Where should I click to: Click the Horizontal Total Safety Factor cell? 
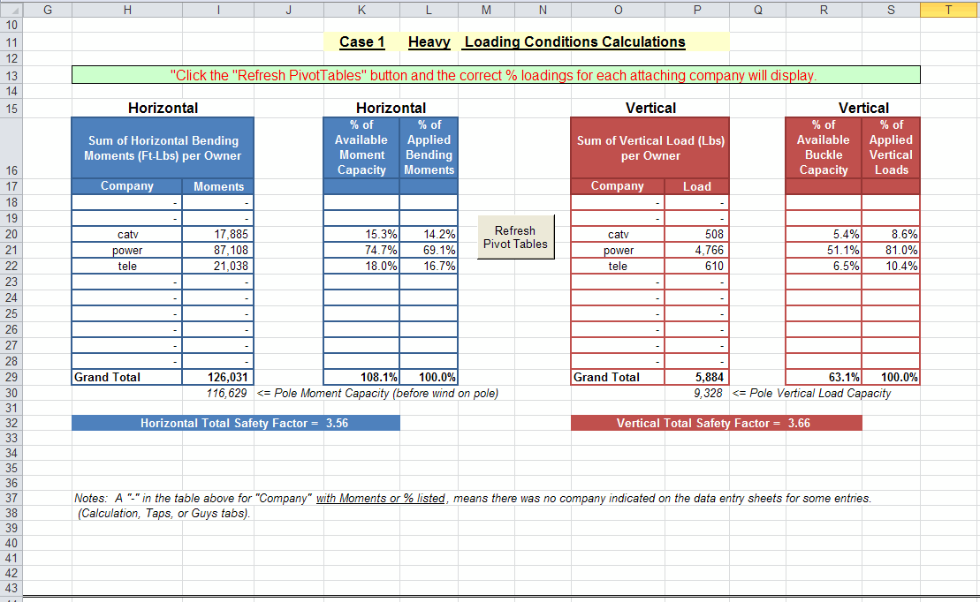point(235,423)
